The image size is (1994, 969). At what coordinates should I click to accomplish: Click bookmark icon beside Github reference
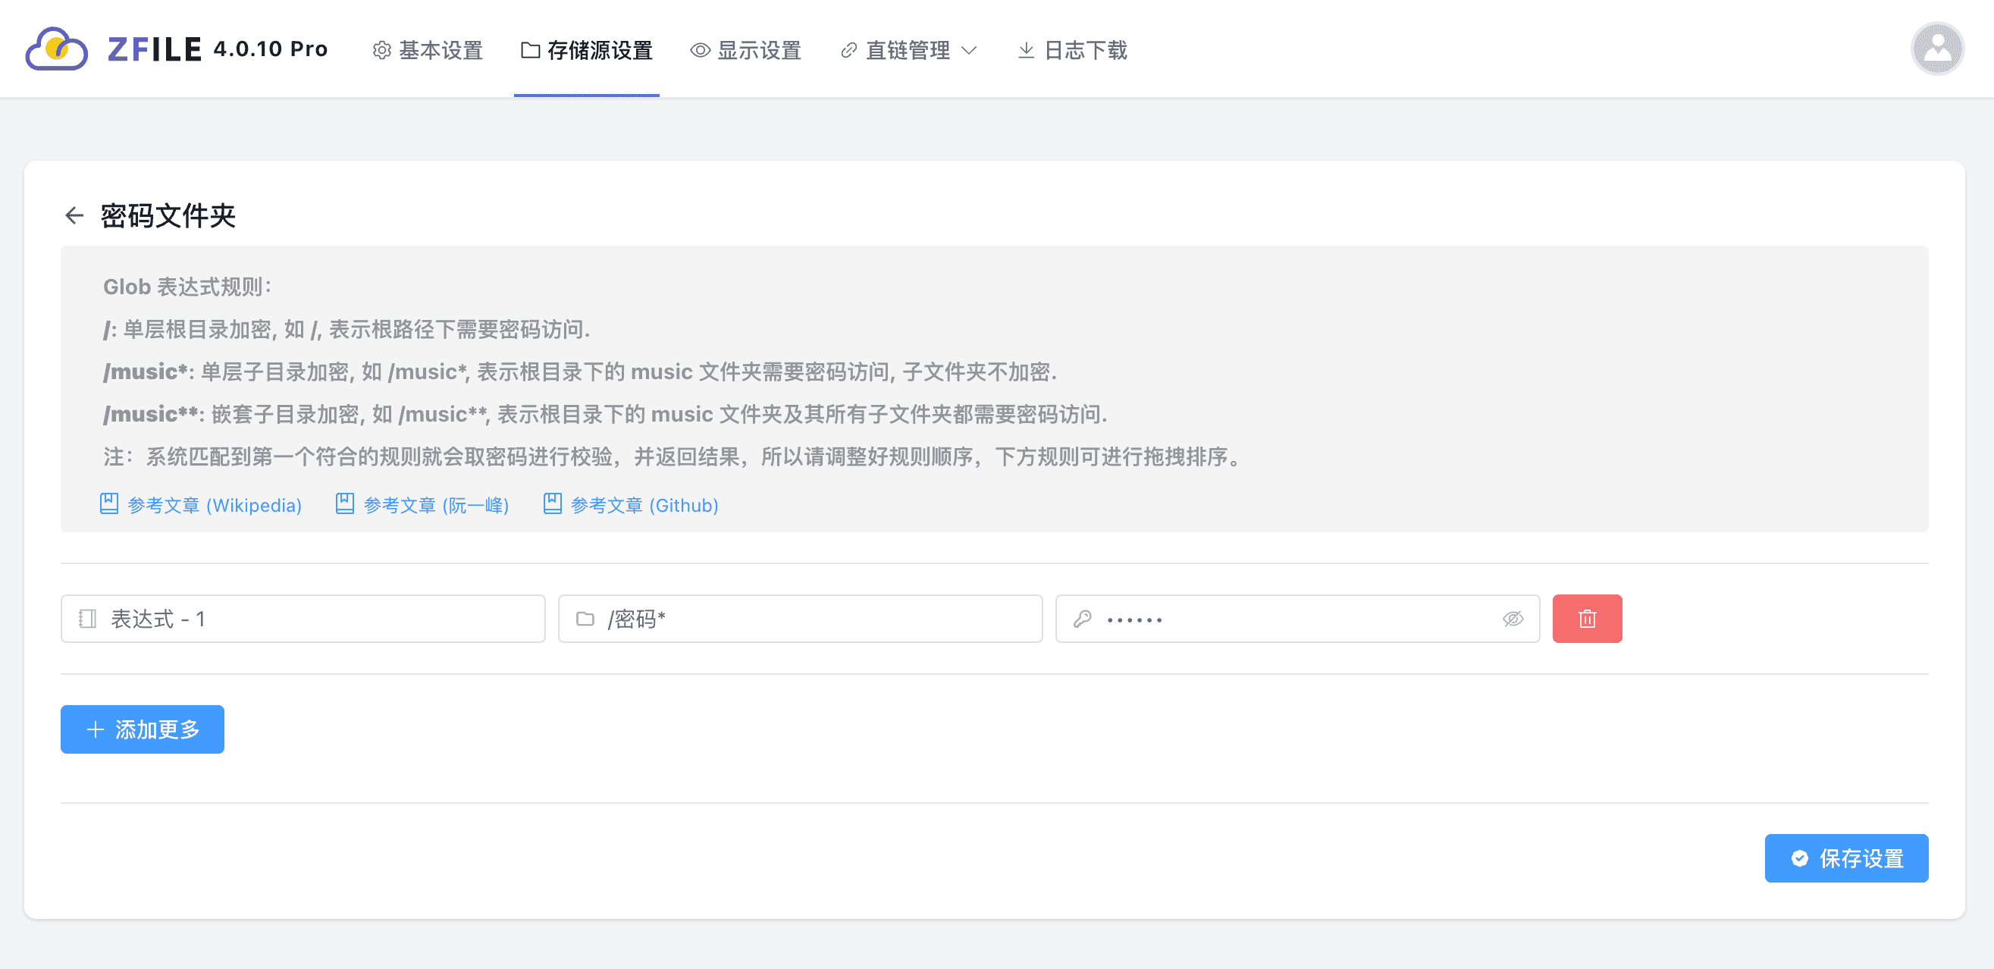552,504
